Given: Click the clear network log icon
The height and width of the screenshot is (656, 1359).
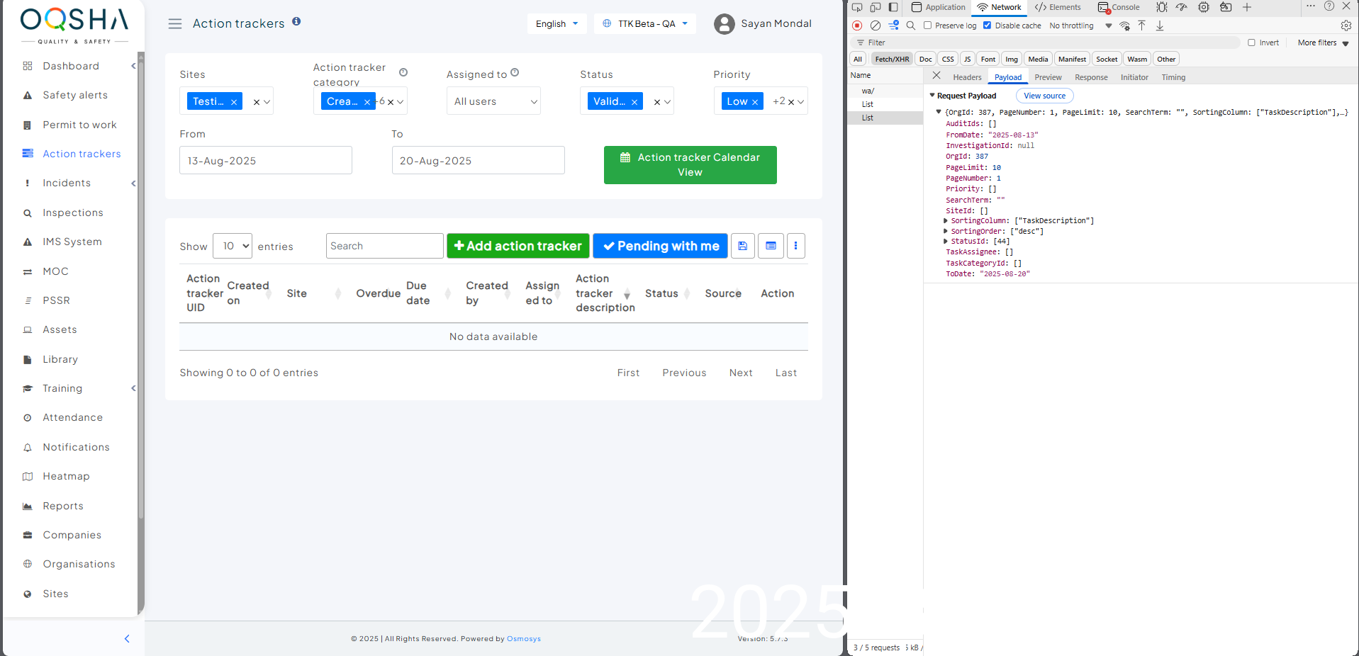Looking at the screenshot, I should coord(876,26).
